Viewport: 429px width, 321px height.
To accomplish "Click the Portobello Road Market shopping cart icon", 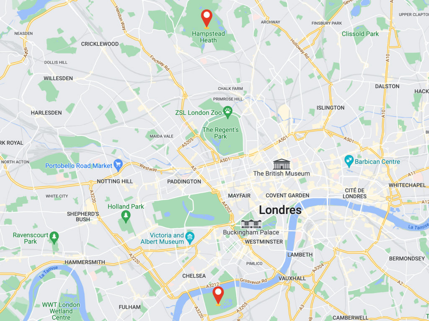I will (118, 165).
